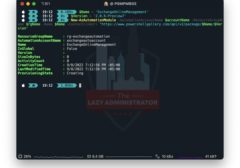Click the ⌥⌘1 shortcut label in title bar
This screenshot has height=168, width=240.
pyautogui.click(x=46, y=4)
